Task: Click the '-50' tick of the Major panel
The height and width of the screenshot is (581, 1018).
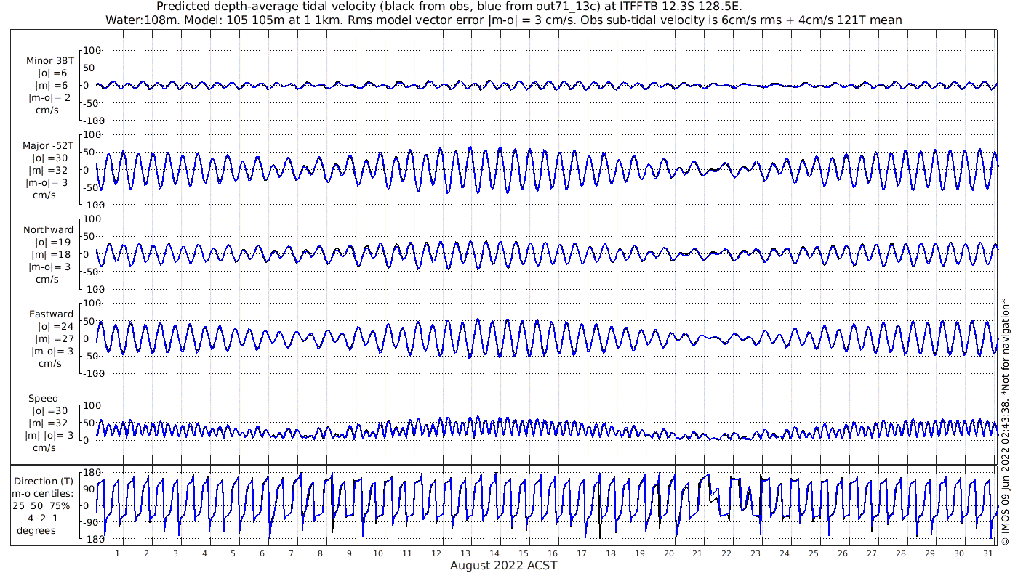Action: click(x=92, y=187)
